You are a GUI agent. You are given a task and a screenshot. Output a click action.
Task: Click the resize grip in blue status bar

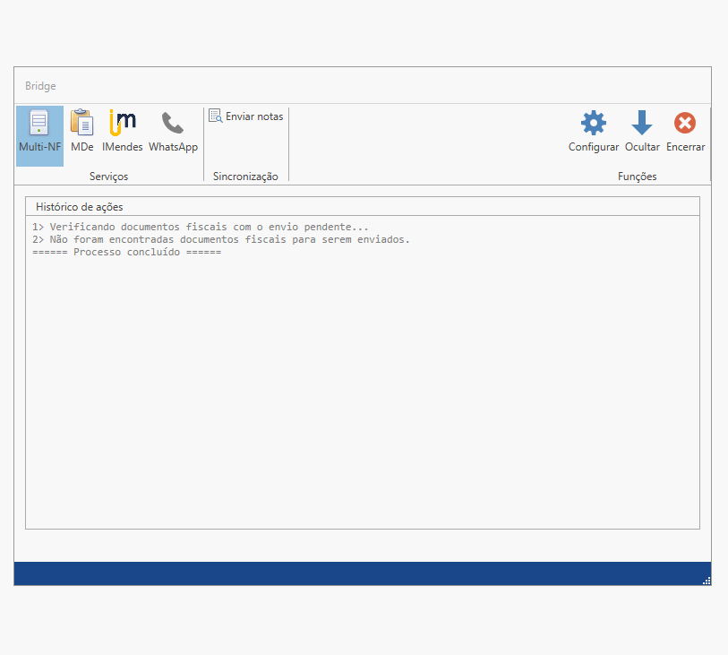click(x=707, y=581)
